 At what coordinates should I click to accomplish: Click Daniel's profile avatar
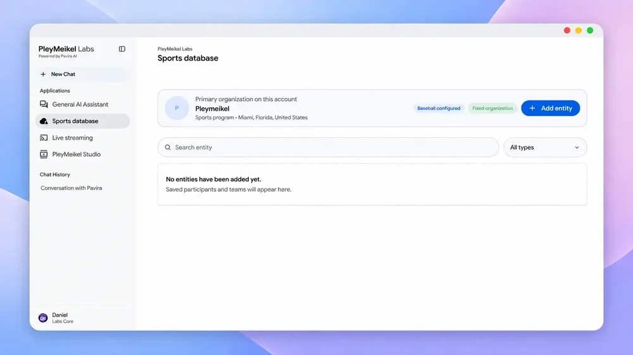[x=43, y=318]
